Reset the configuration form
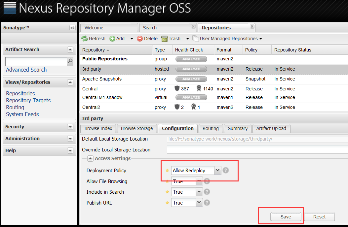 (319, 217)
